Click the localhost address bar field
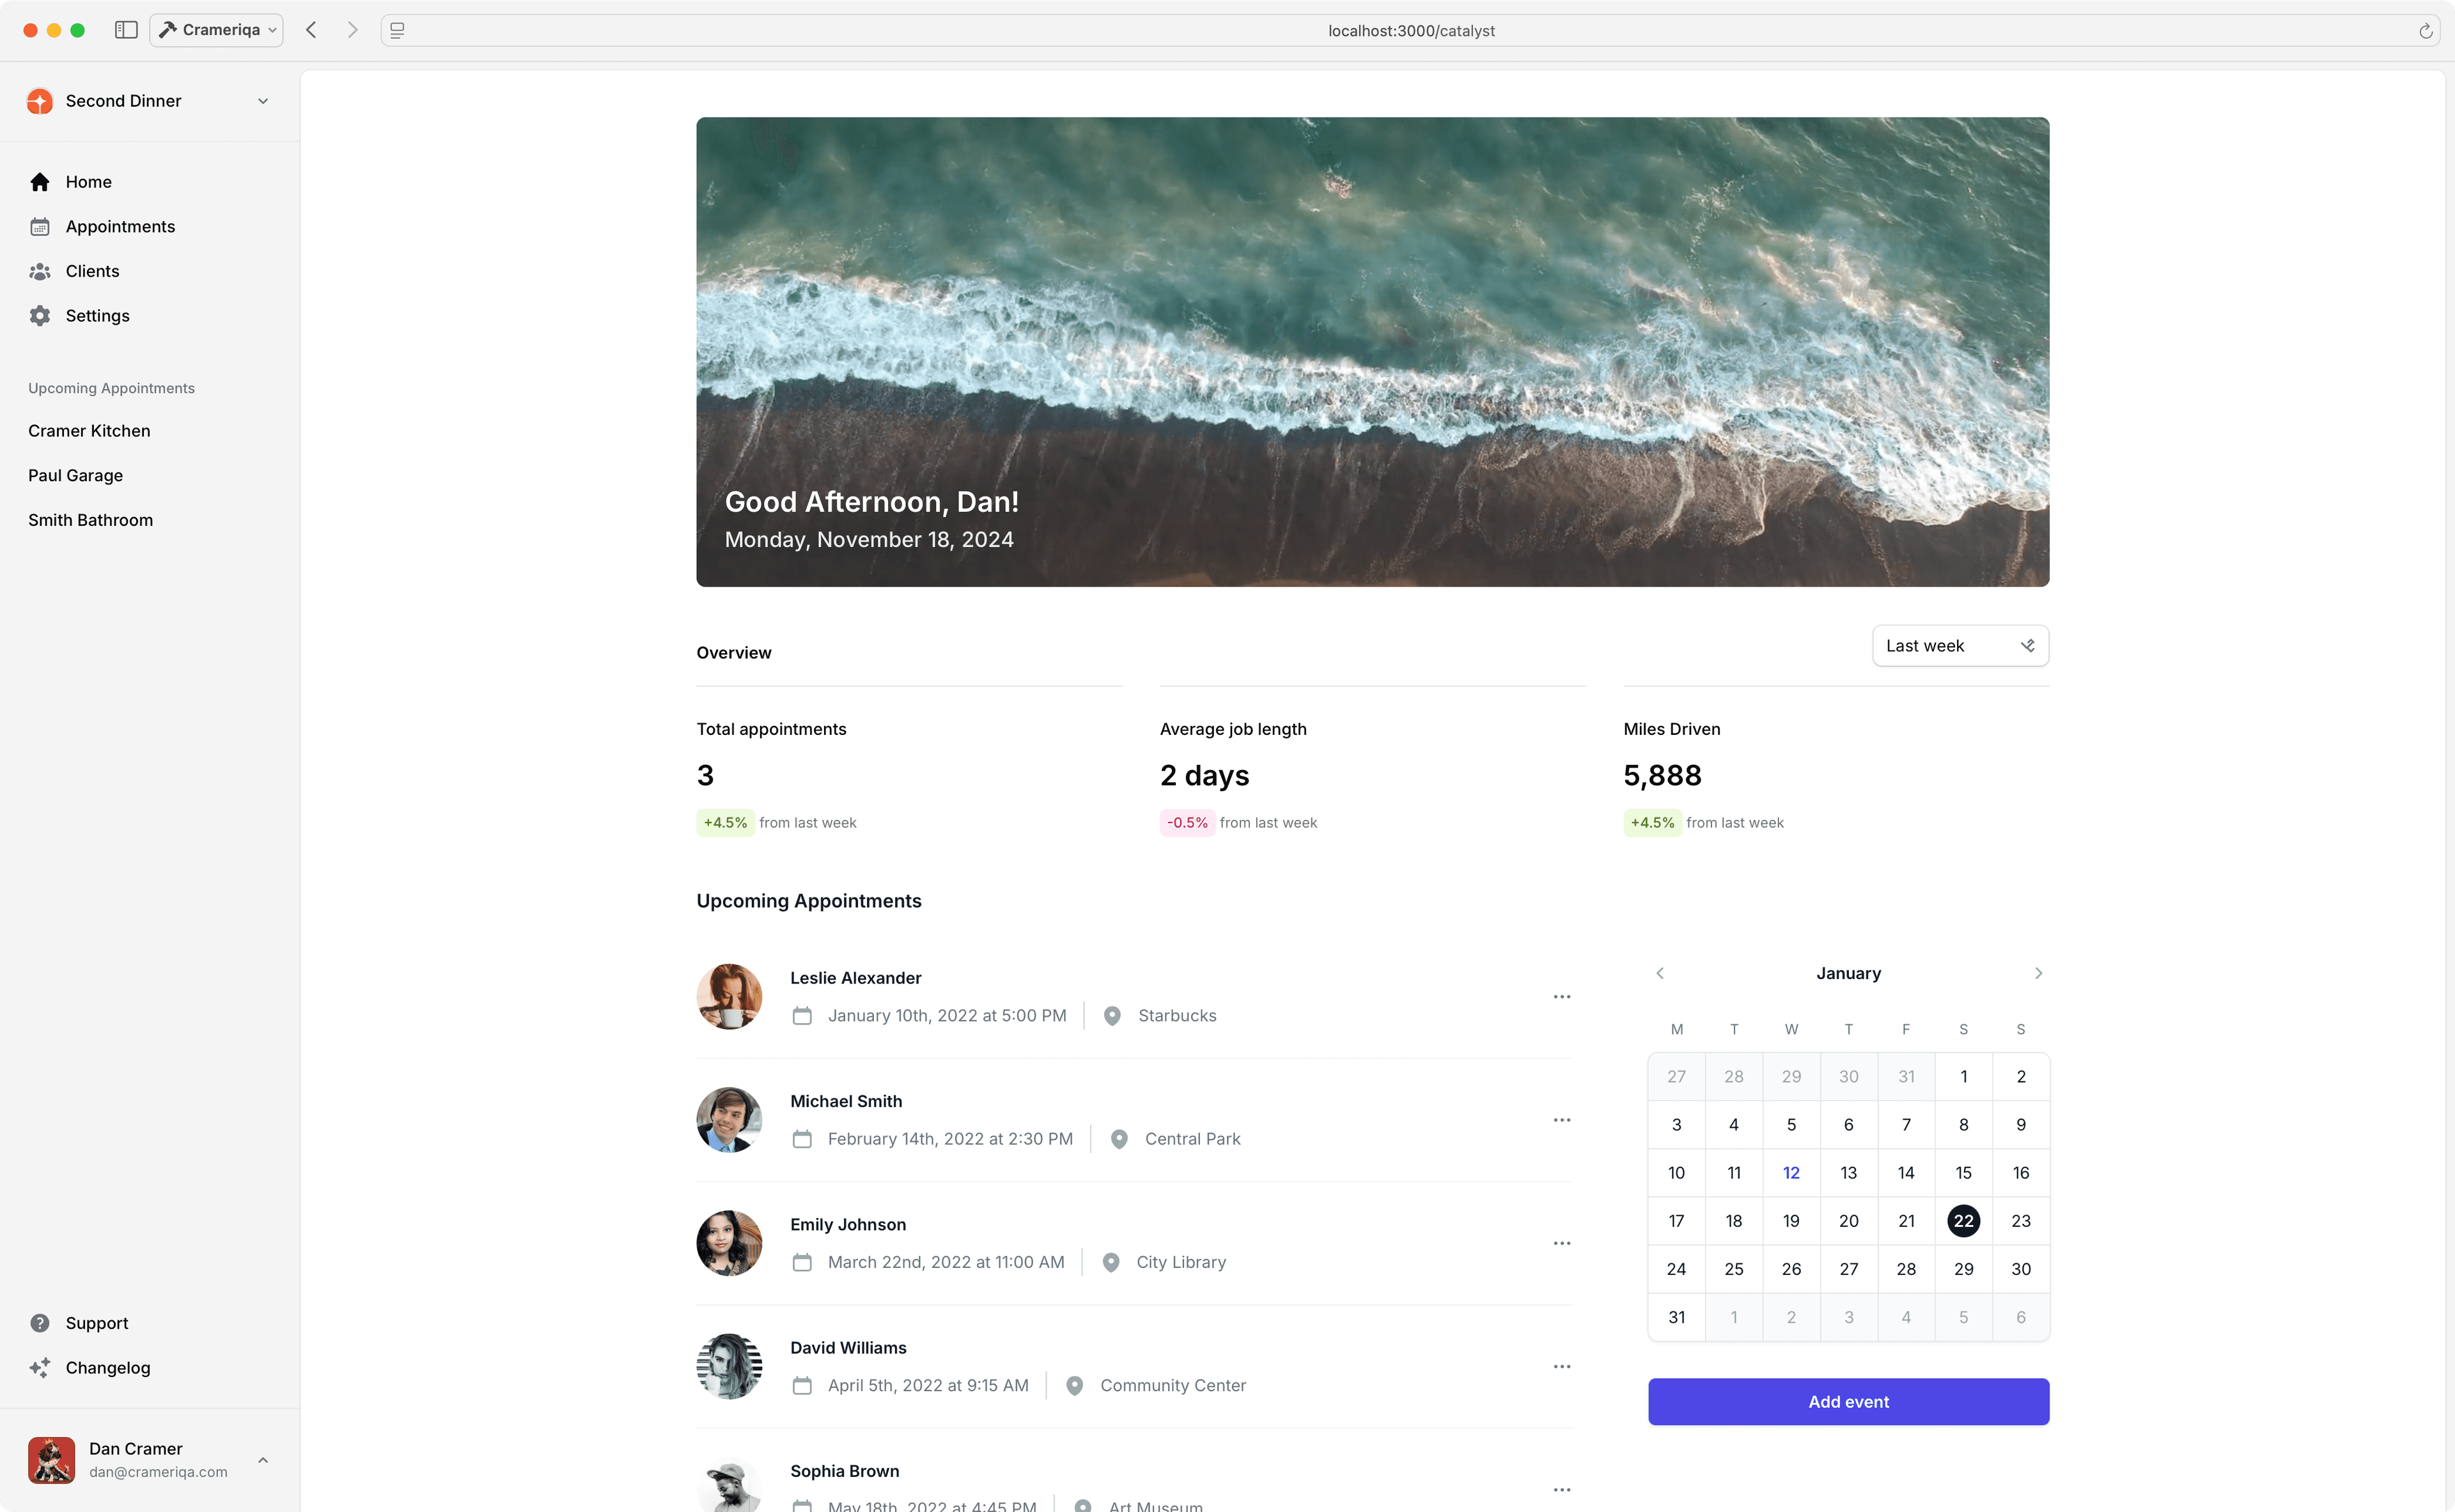This screenshot has width=2455, height=1512. click(x=1410, y=31)
